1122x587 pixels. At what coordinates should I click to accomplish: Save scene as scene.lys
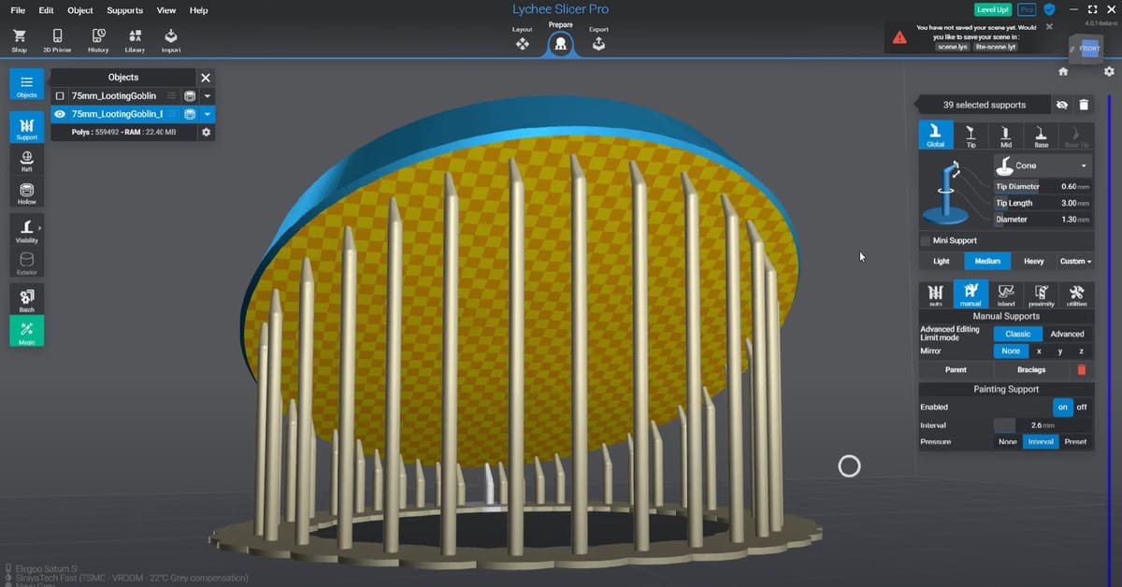point(953,47)
